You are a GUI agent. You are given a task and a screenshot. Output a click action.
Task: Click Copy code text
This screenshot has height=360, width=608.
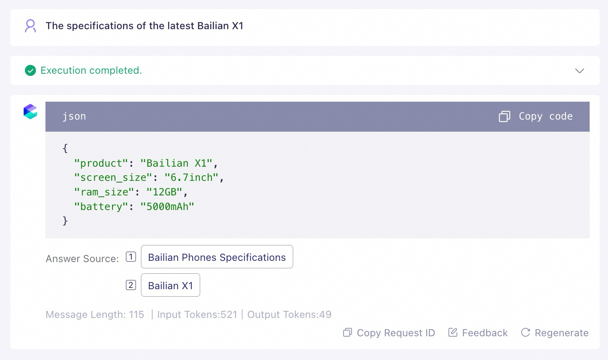pos(545,116)
